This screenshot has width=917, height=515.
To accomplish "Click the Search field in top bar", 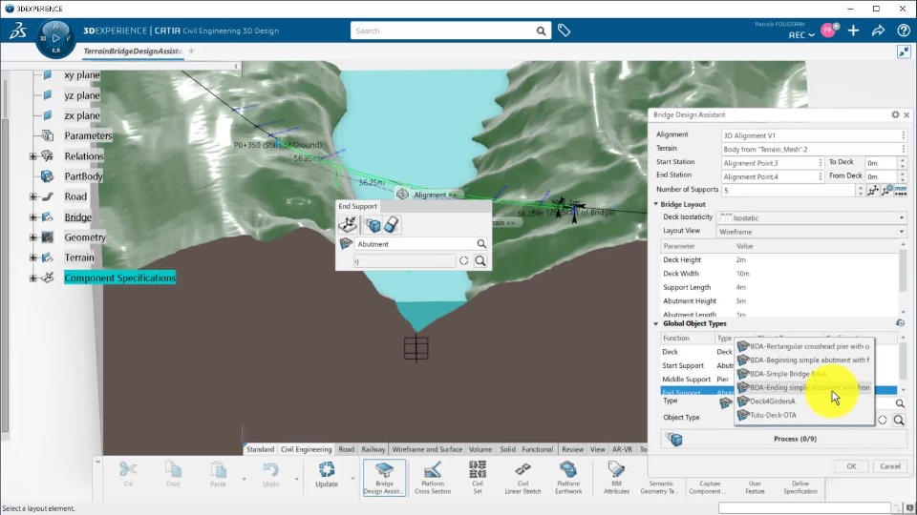I will click(442, 31).
